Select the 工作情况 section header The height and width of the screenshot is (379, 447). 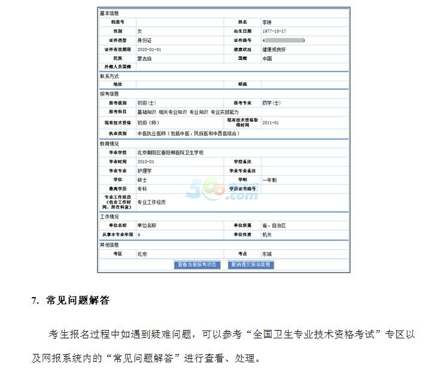pos(109,216)
